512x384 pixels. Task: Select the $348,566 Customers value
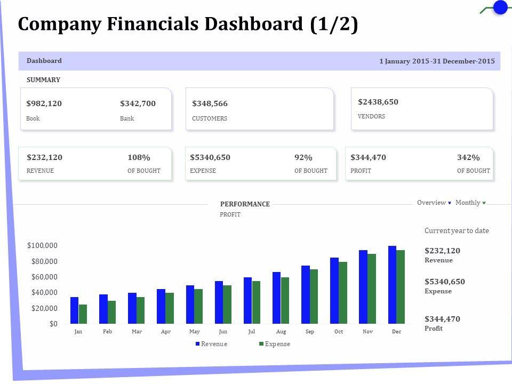[210, 103]
